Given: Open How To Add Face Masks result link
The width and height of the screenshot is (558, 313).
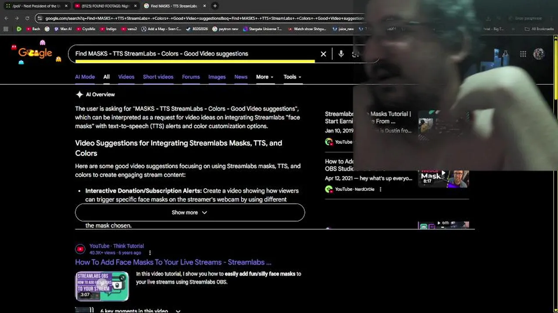Looking at the screenshot, I should (x=173, y=262).
